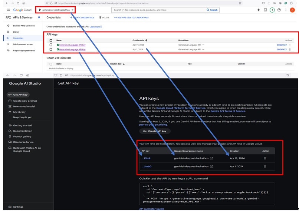
Task: Open Library in APIs & Services sidebar
Action: tap(16, 32)
